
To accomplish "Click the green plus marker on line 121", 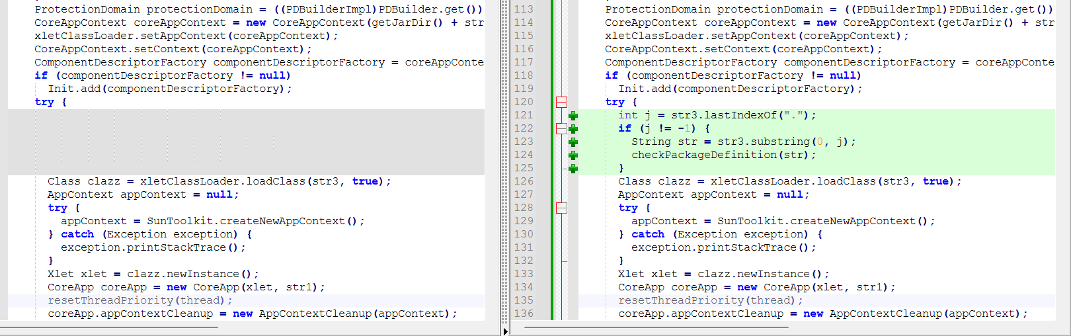I will pyautogui.click(x=573, y=116).
